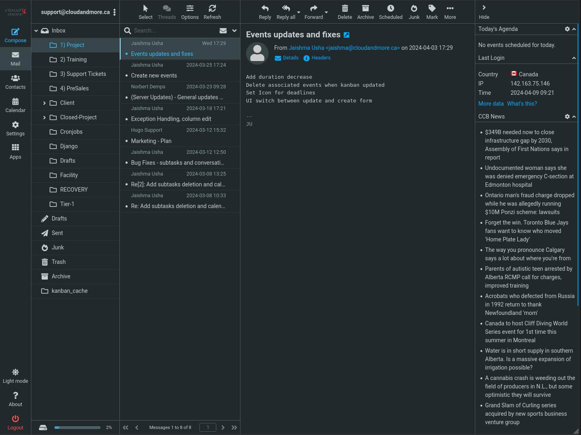Open the Calendar from sidebar

tap(15, 105)
